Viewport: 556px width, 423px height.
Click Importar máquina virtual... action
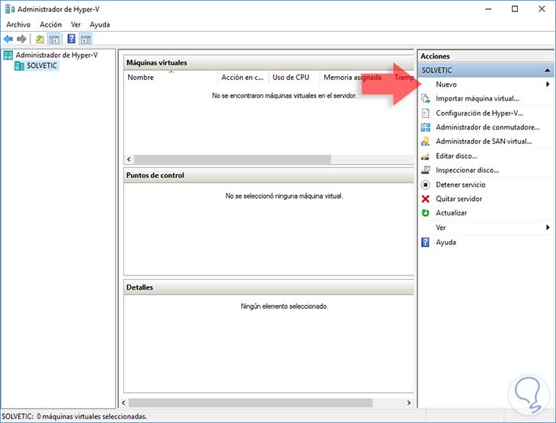(x=478, y=98)
